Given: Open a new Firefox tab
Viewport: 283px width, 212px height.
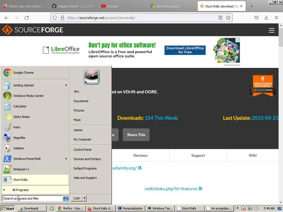Looking at the screenshot, I should [x=251, y=6].
